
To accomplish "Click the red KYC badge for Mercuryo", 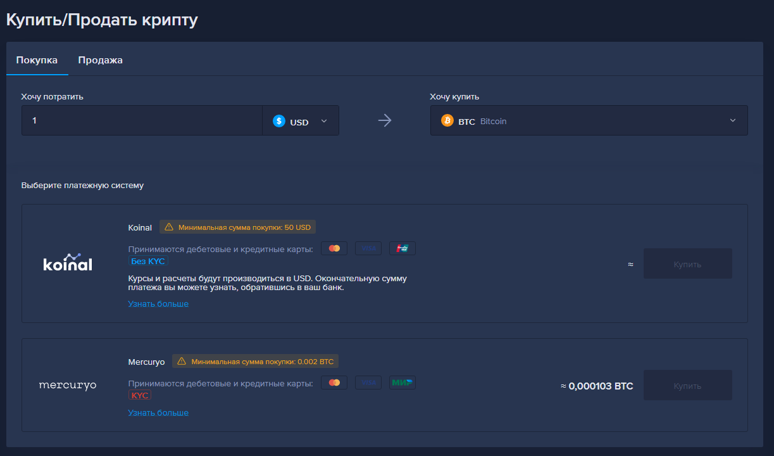I will (x=140, y=395).
